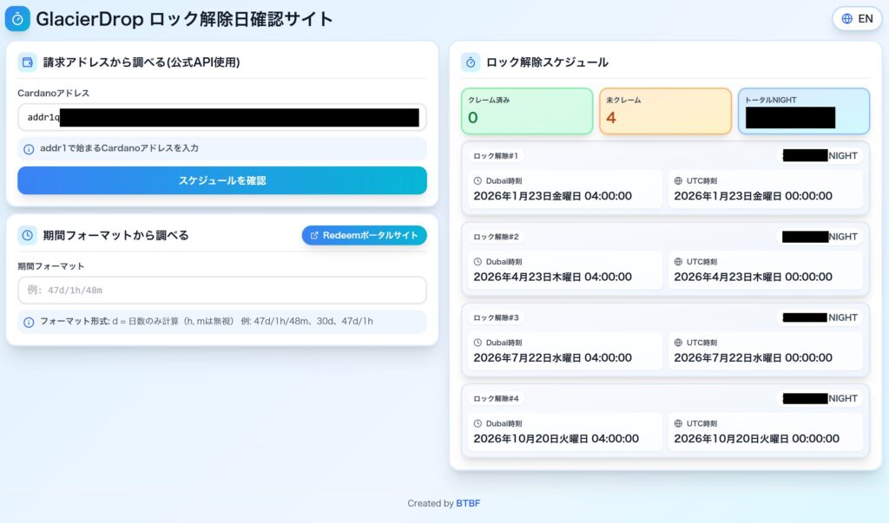889x523 pixels.
Task: Open the BTBF creator link in footer
Action: pyautogui.click(x=468, y=503)
